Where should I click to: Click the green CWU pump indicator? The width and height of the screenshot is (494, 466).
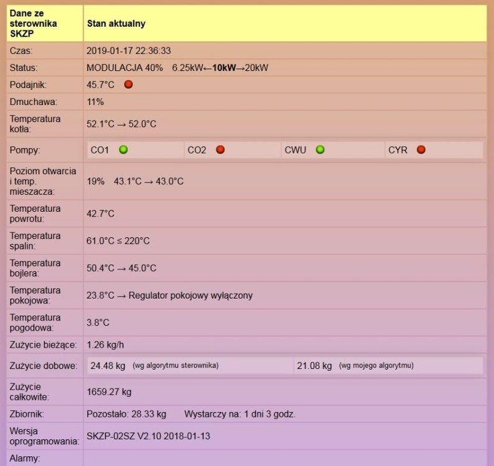coord(320,150)
